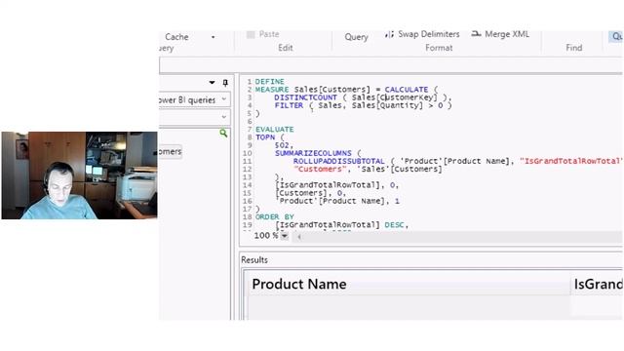Click the "Customers" string on line 12
Viewport: 624px width, 351px height.
click(x=320, y=169)
